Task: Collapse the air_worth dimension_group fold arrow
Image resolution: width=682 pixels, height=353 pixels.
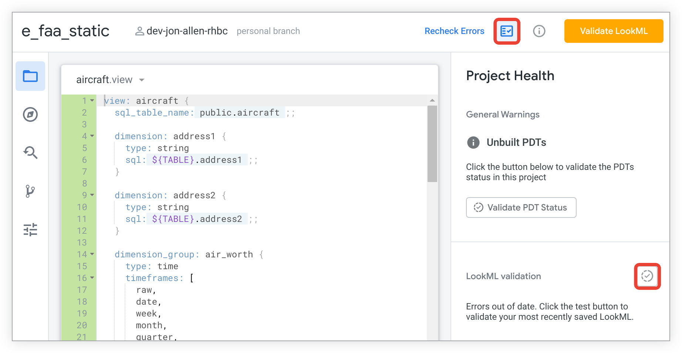Action: pos(92,254)
